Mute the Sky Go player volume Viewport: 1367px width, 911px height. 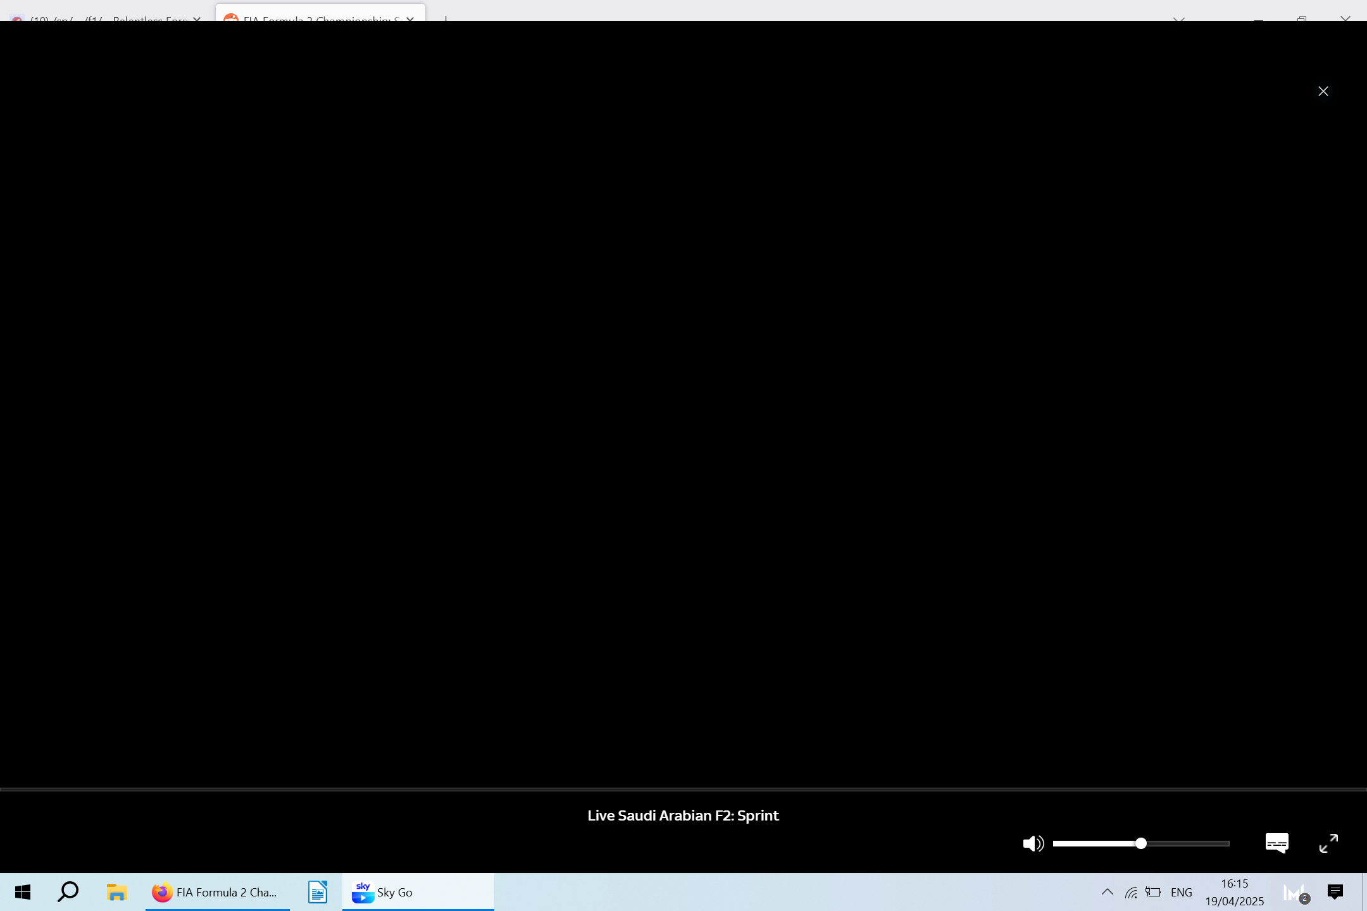tap(1032, 843)
